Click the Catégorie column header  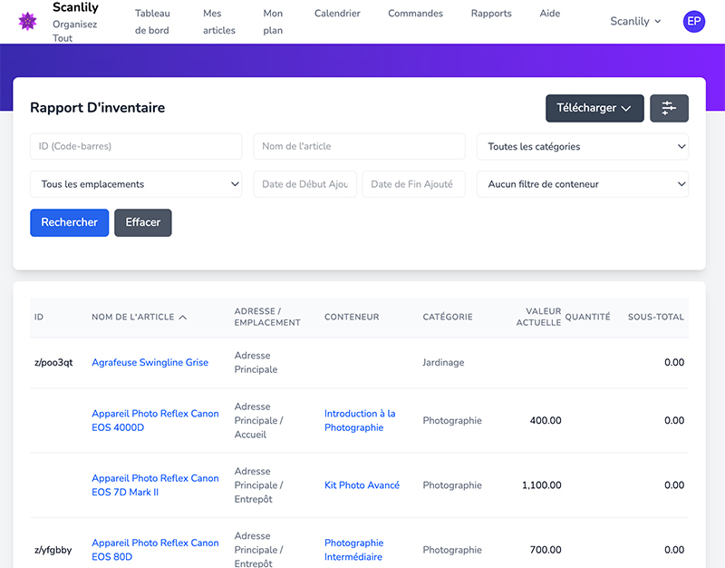(x=448, y=317)
